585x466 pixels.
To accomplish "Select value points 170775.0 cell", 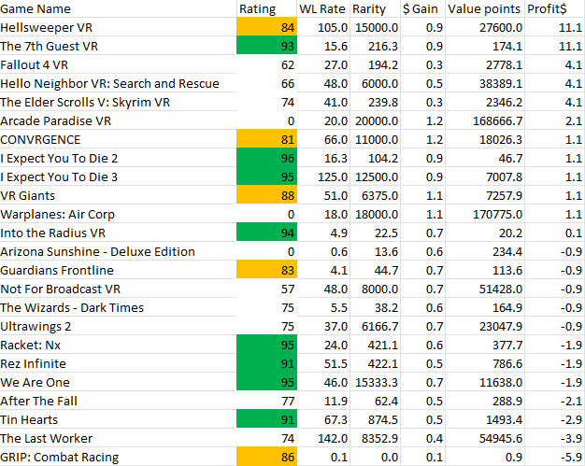I will pyautogui.click(x=485, y=214).
